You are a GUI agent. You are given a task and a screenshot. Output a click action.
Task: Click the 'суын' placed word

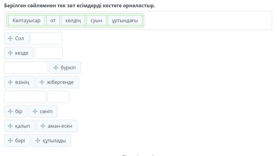pyautogui.click(x=96, y=20)
